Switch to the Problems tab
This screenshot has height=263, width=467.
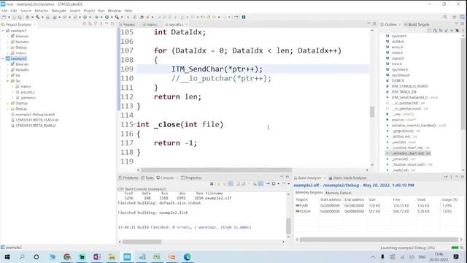128,178
